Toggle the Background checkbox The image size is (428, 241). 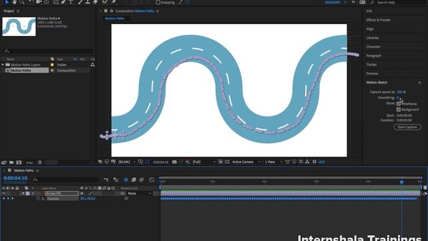pyautogui.click(x=399, y=110)
